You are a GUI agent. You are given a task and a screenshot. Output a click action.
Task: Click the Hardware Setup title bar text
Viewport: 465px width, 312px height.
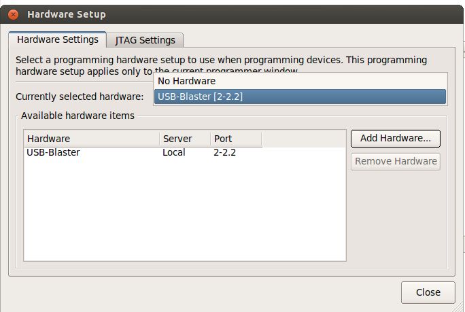pos(67,14)
